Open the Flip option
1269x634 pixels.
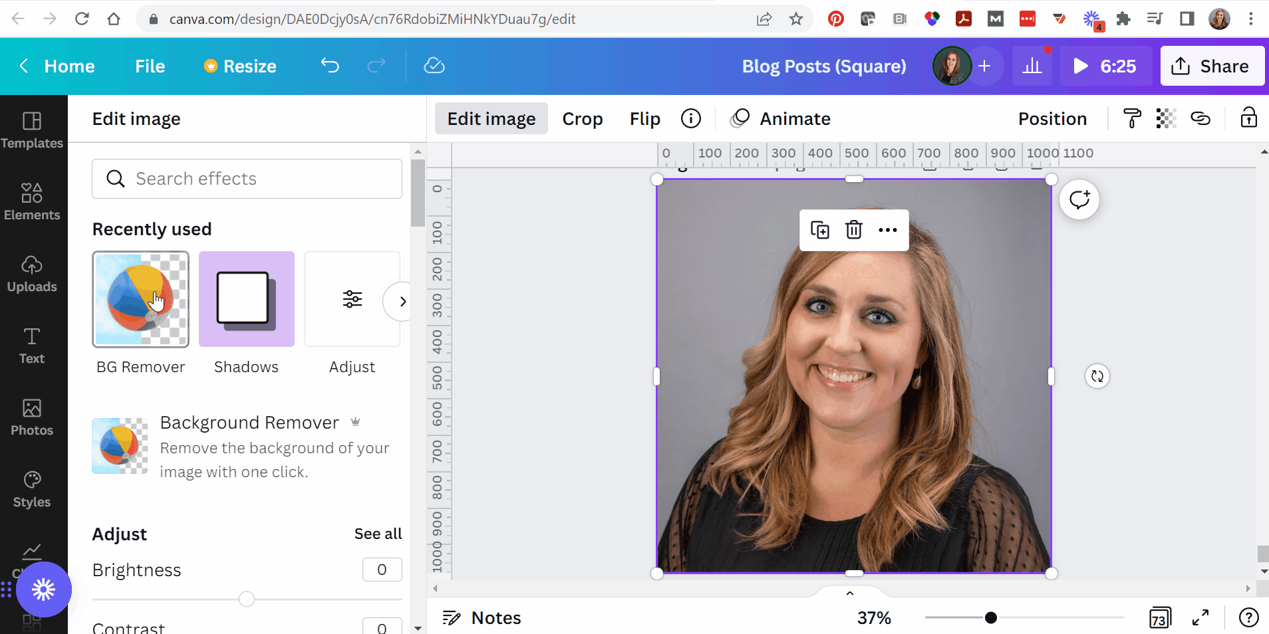pyautogui.click(x=645, y=118)
